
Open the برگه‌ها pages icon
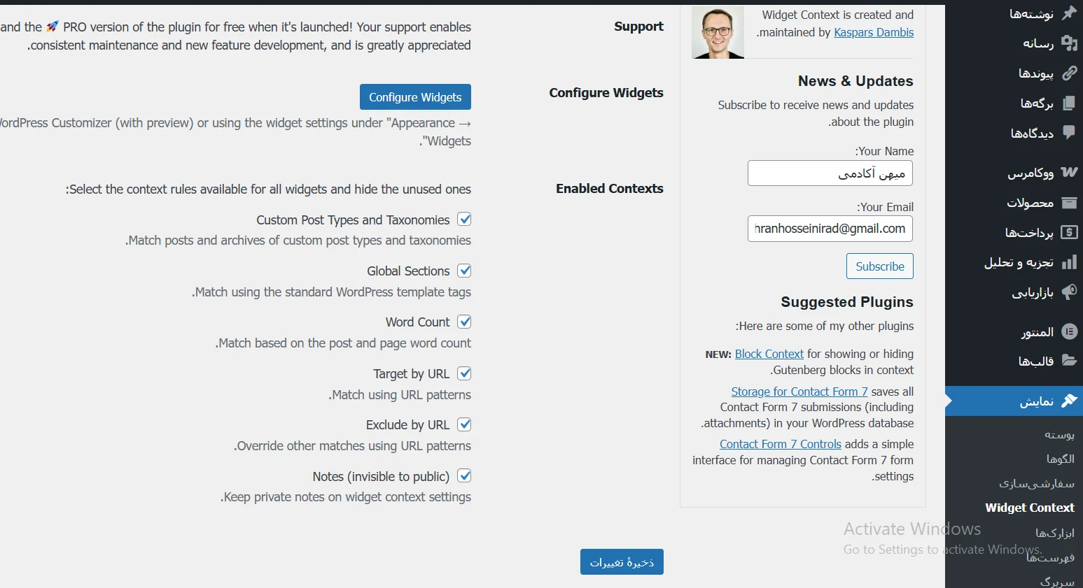pos(1070,102)
